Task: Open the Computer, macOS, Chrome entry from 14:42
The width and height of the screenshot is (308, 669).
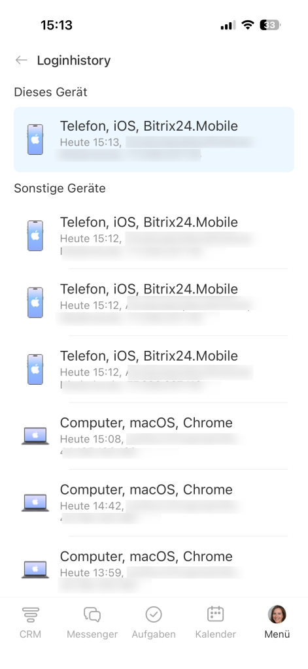Action: 154,503
